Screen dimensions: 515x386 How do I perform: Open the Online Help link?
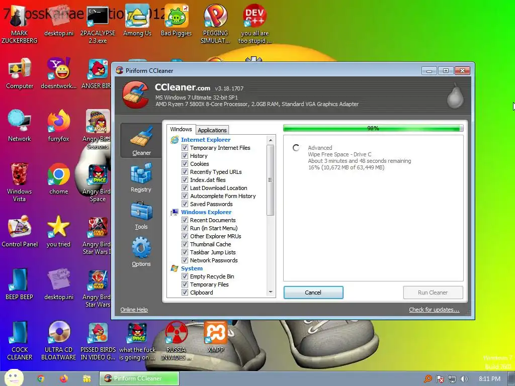[x=134, y=310]
